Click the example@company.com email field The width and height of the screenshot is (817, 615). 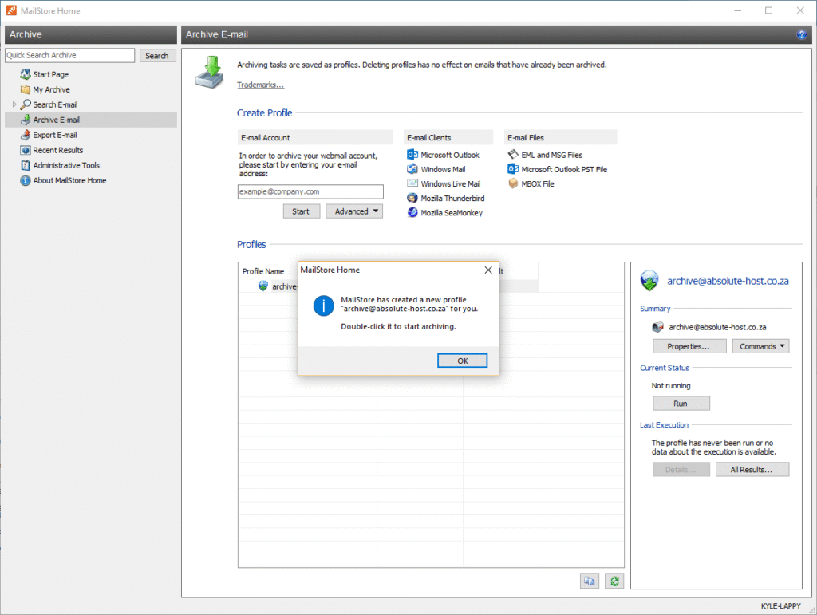pyautogui.click(x=310, y=191)
